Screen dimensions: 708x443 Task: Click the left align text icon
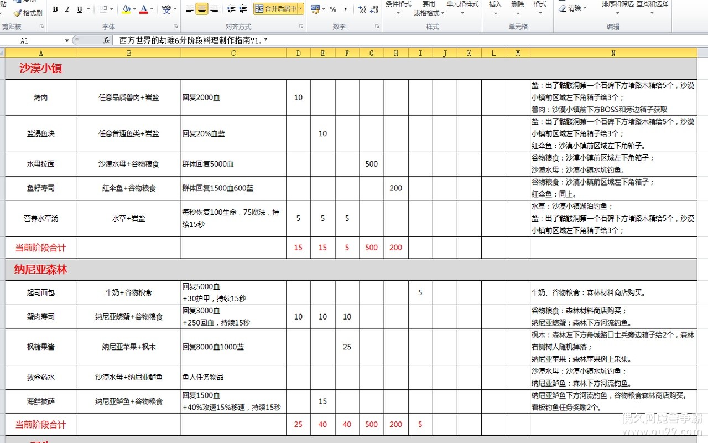(190, 9)
